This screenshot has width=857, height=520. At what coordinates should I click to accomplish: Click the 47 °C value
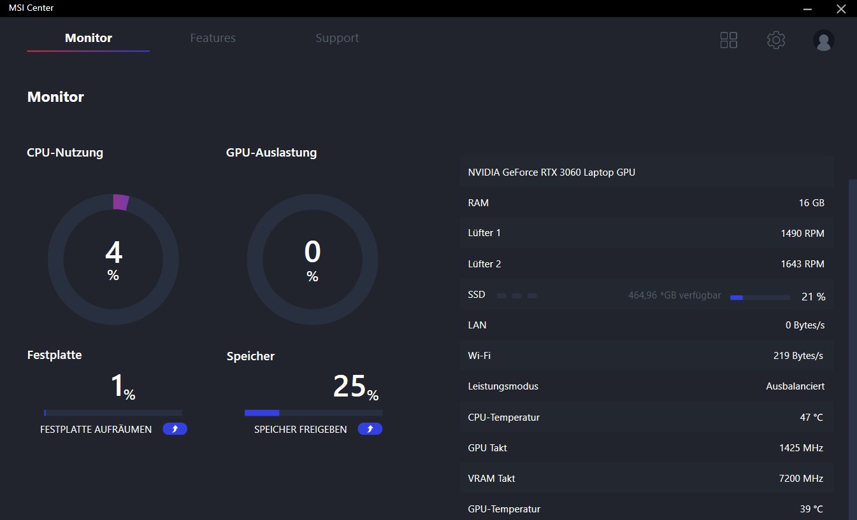point(812,418)
